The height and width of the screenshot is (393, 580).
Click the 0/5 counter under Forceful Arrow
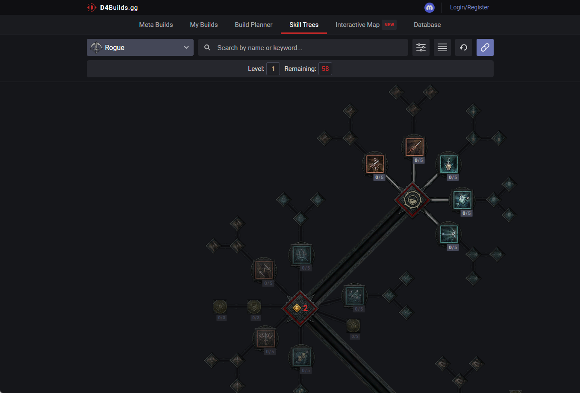pyautogui.click(x=453, y=247)
